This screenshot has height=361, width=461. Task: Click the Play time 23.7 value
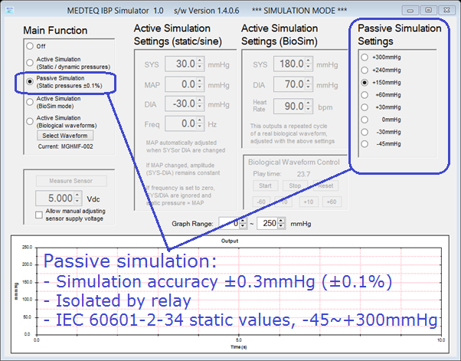click(303, 174)
